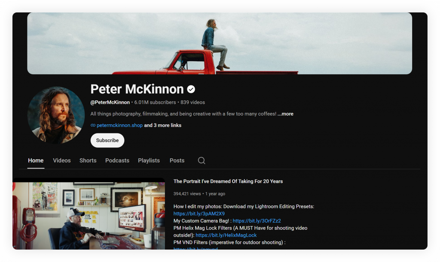The width and height of the screenshot is (440, 262).
Task: Click the link chain icon beside petermckinnon.shop
Action: 93,125
